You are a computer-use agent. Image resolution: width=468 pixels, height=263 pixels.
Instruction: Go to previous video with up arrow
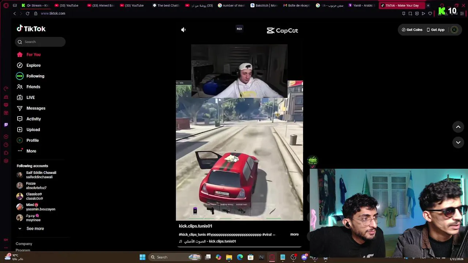point(458,127)
